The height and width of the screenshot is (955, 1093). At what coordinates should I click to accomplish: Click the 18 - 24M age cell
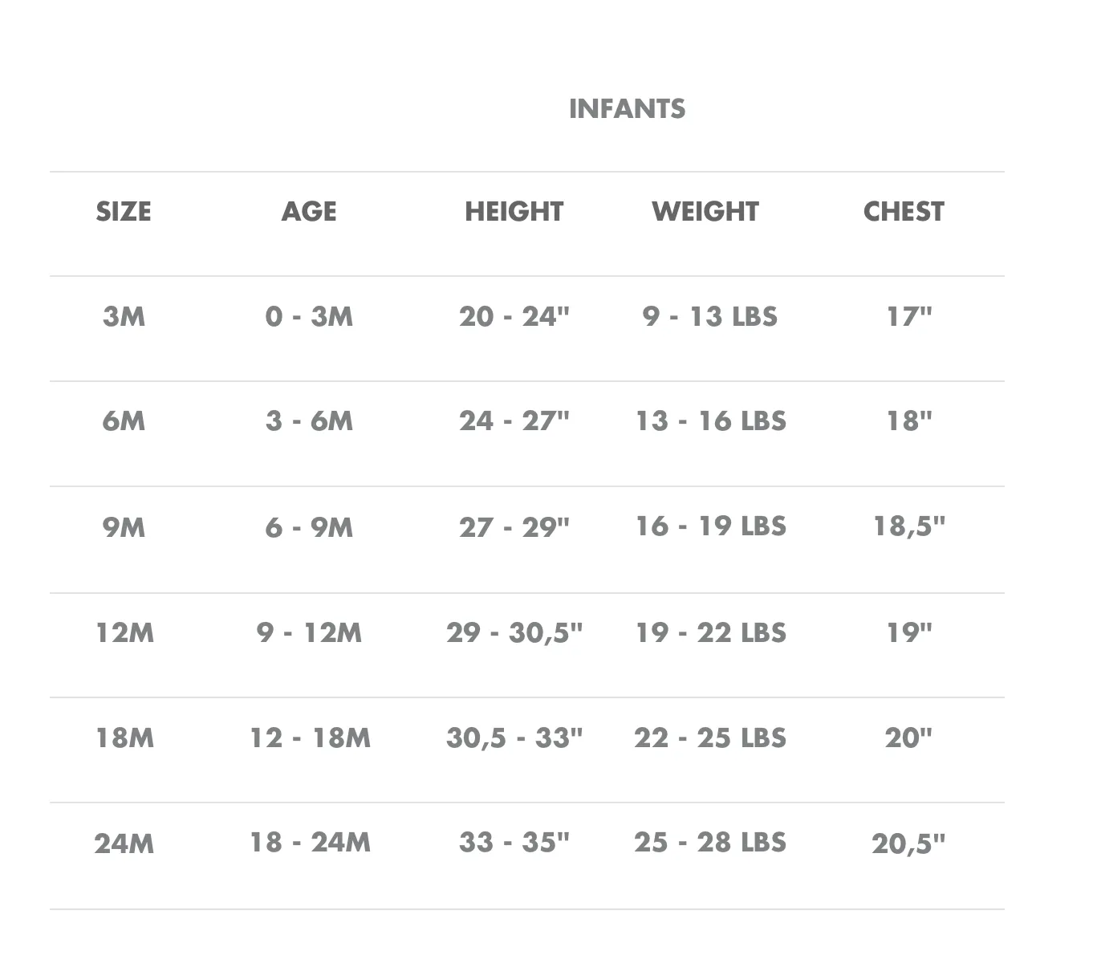pyautogui.click(x=310, y=843)
